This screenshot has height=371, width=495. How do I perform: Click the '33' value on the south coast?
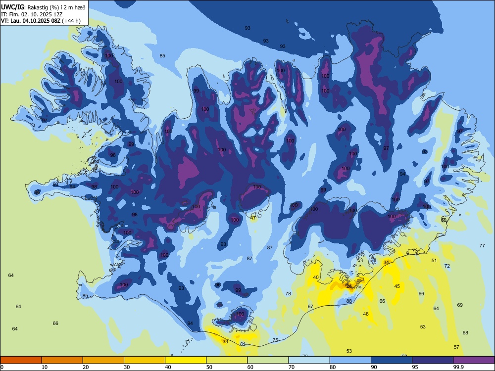click(x=225, y=342)
